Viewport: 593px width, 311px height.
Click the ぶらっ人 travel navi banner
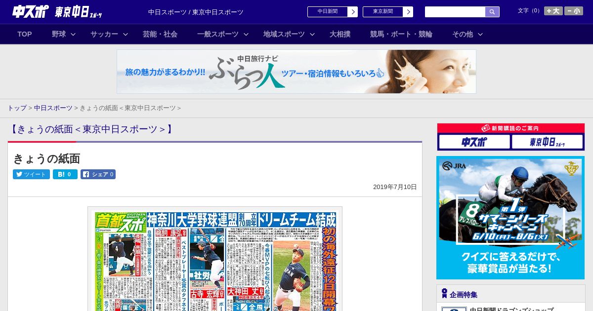tap(296, 72)
